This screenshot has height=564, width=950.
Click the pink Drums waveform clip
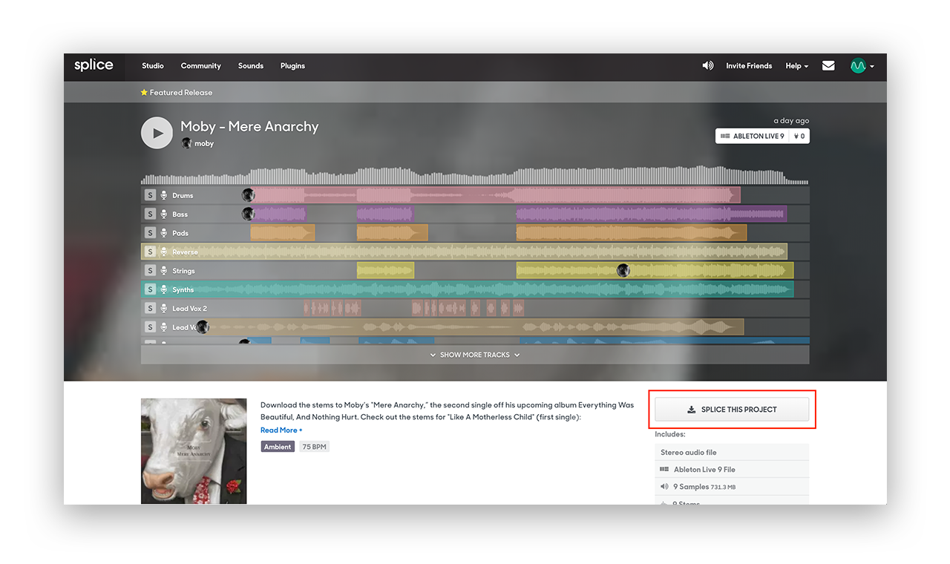point(494,195)
